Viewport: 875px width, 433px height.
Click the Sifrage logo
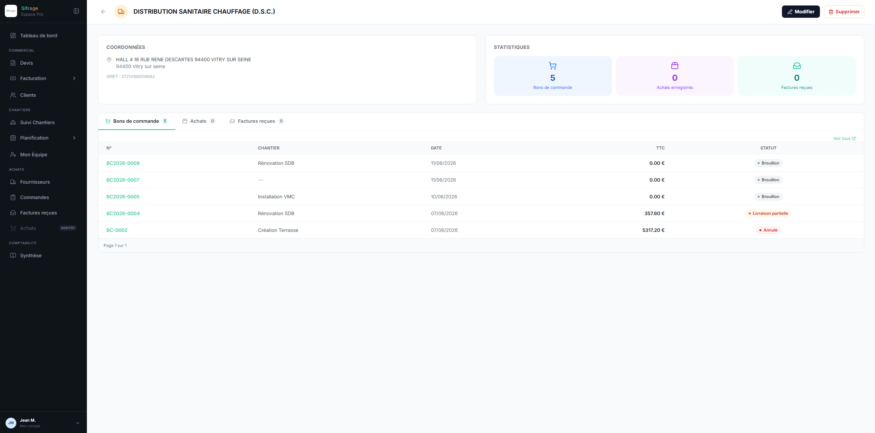click(x=11, y=11)
